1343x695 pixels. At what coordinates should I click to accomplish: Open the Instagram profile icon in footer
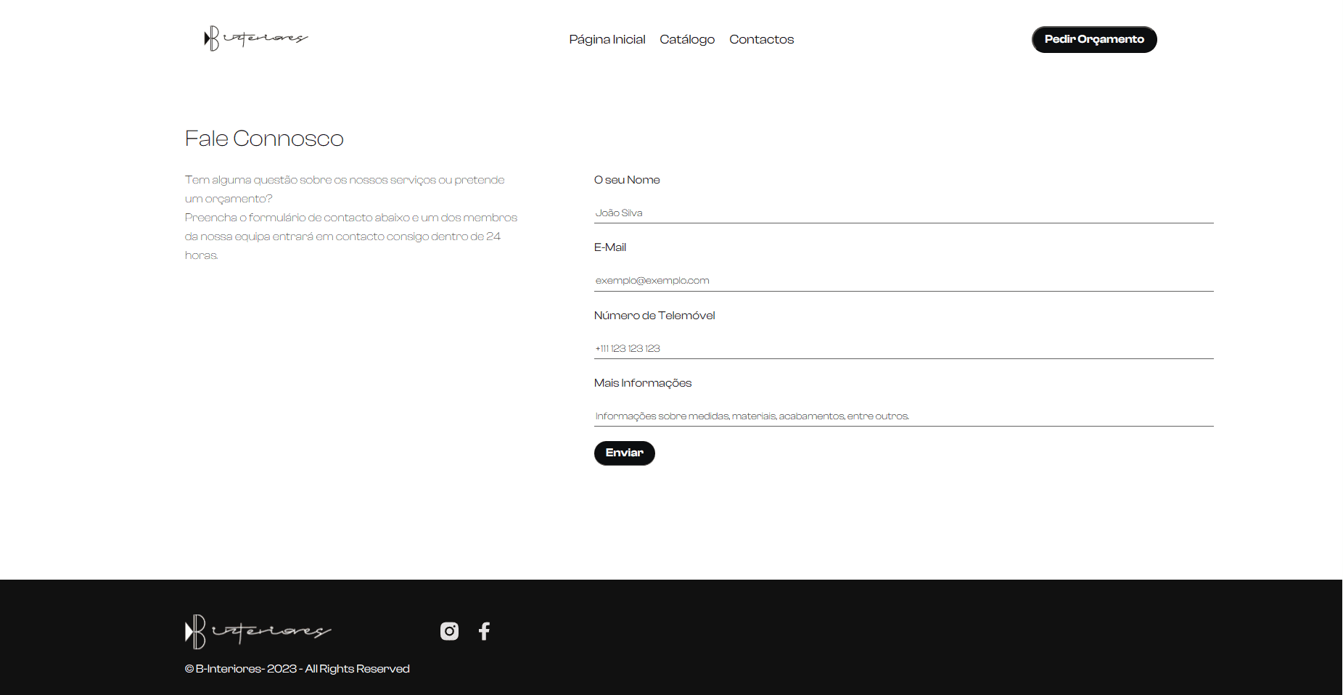pos(449,631)
